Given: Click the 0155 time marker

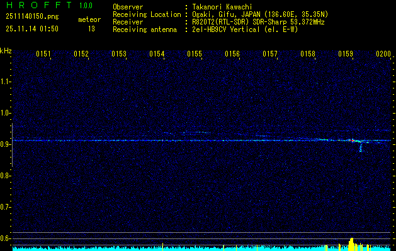Looking at the screenshot, I should pyautogui.click(x=195, y=54).
